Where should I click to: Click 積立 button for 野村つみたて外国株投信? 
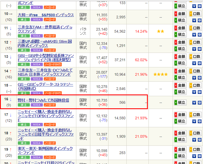(x=180, y=102)
